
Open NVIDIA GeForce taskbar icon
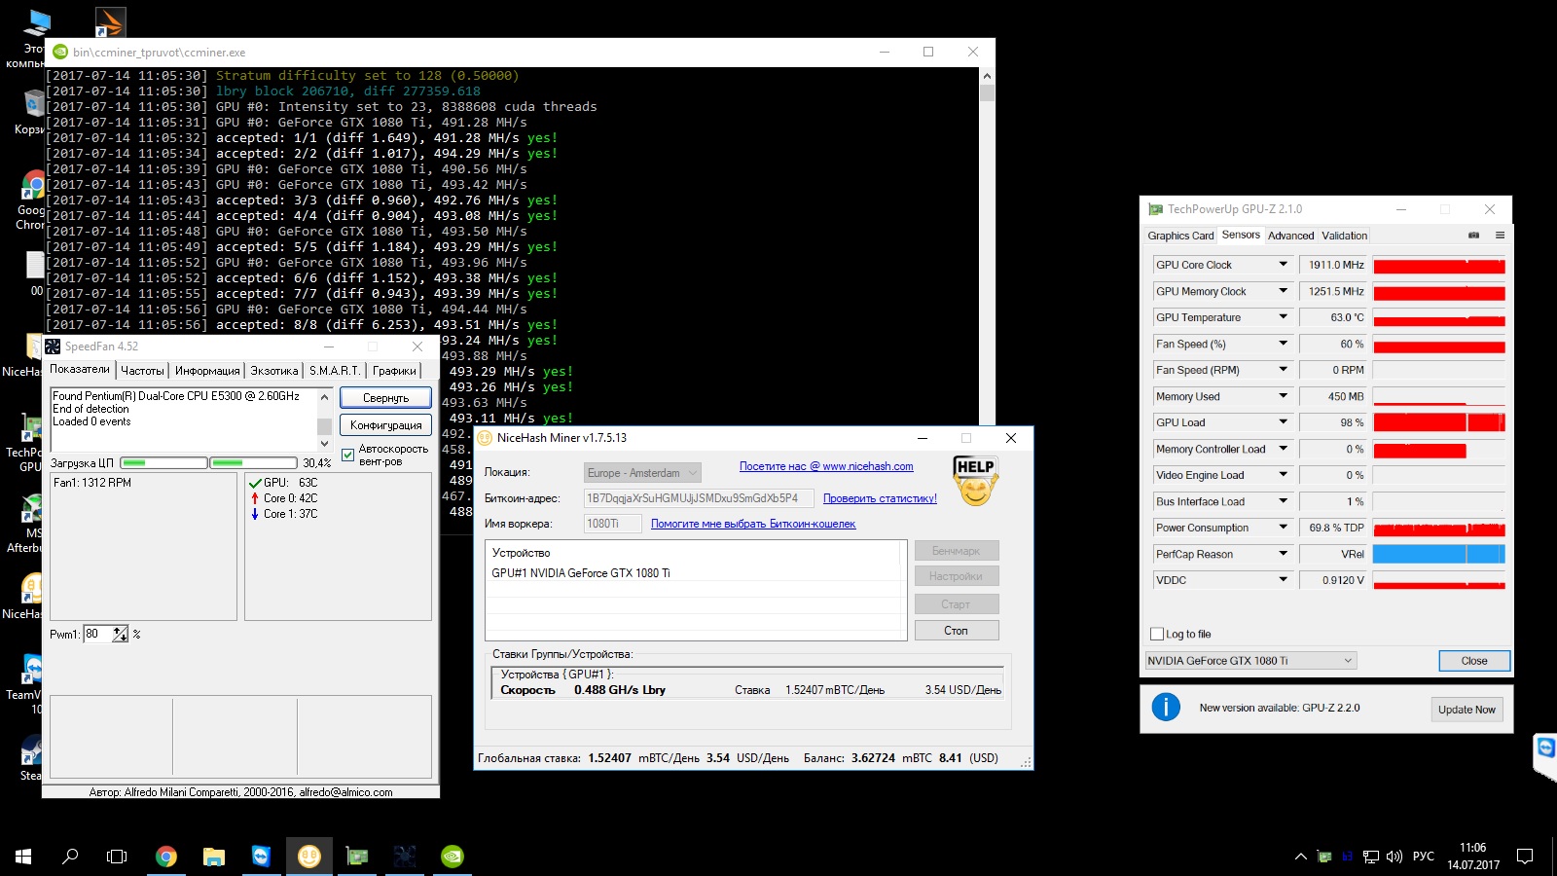[453, 857]
